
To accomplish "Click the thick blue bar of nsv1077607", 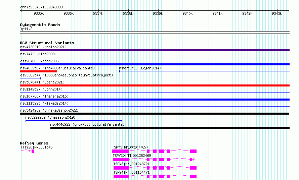I will click(x=155, y=100).
